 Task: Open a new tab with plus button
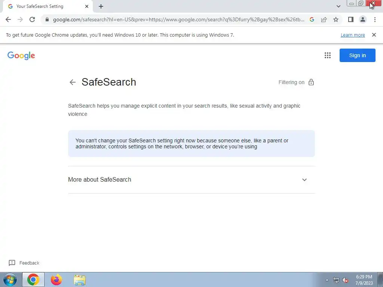coord(101,6)
